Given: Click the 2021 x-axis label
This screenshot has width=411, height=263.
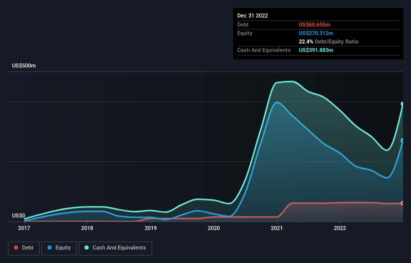Looking at the screenshot, I should (277, 228).
